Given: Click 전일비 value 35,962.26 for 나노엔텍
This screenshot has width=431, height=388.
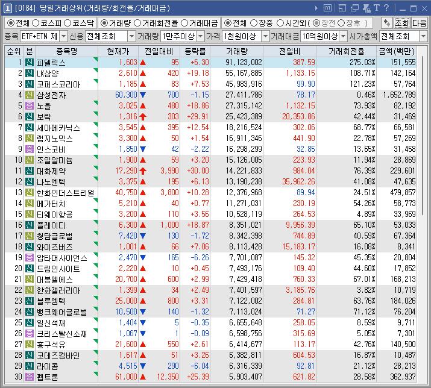Looking at the screenshot, I should (298, 181).
